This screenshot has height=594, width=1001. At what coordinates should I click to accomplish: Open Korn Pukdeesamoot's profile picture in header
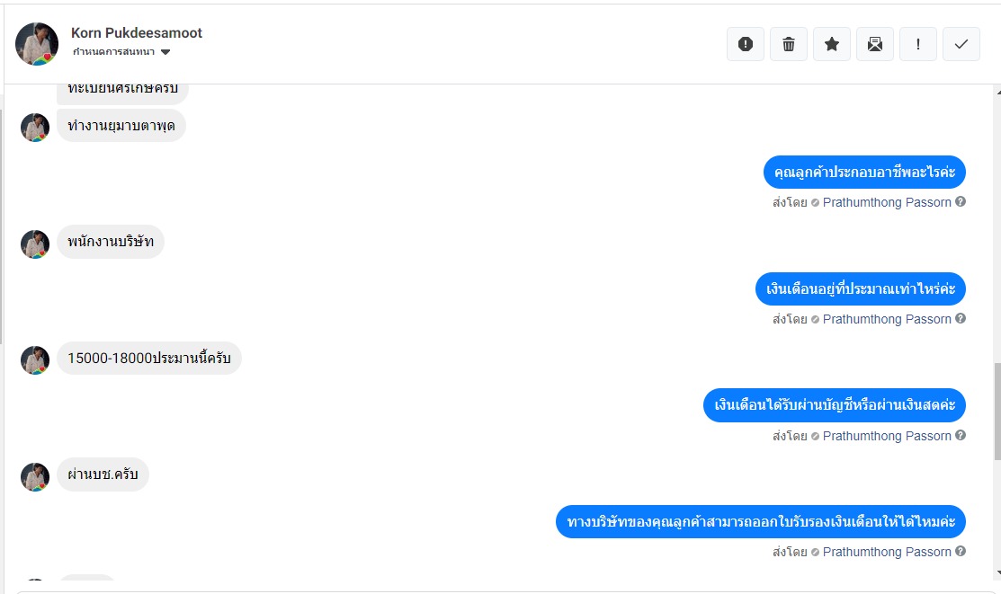pyautogui.click(x=36, y=44)
